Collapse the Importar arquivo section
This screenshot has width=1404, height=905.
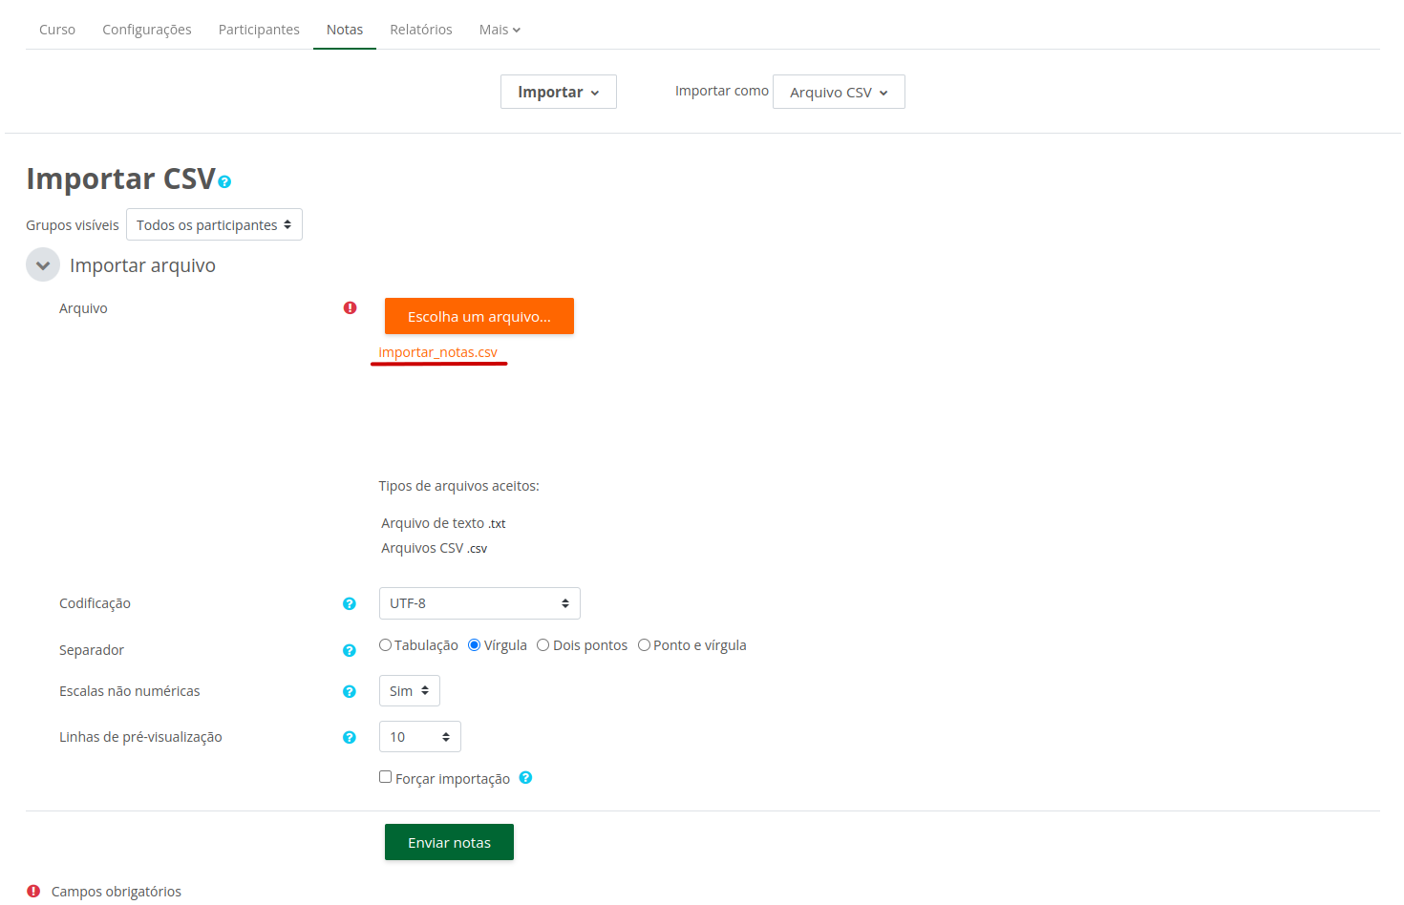pyautogui.click(x=43, y=265)
